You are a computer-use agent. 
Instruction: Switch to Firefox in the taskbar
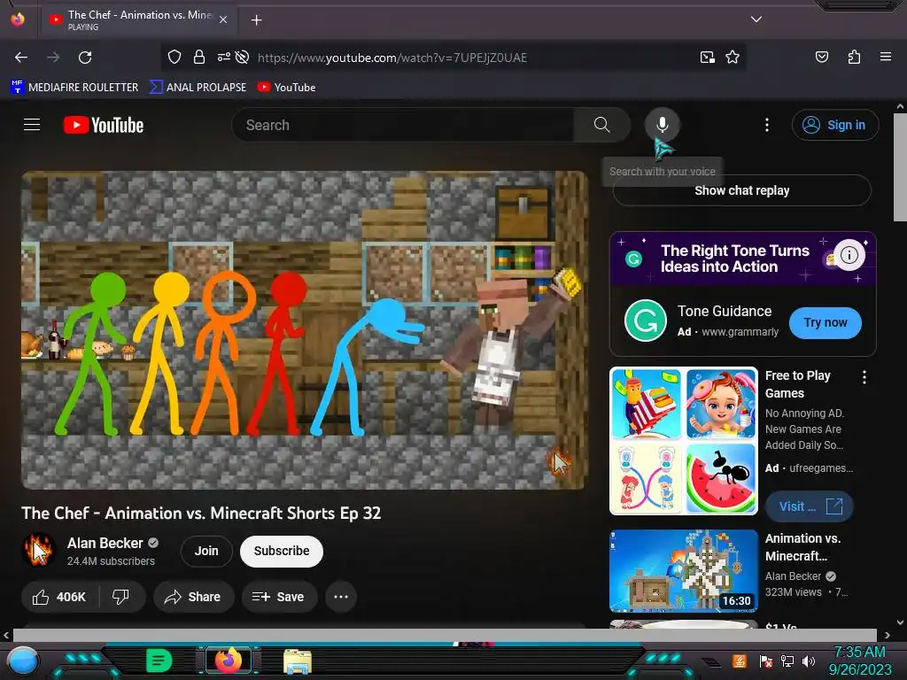[228, 661]
